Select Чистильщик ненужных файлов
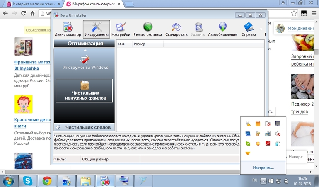Viewport: 319px width, 187px height. tap(84, 91)
